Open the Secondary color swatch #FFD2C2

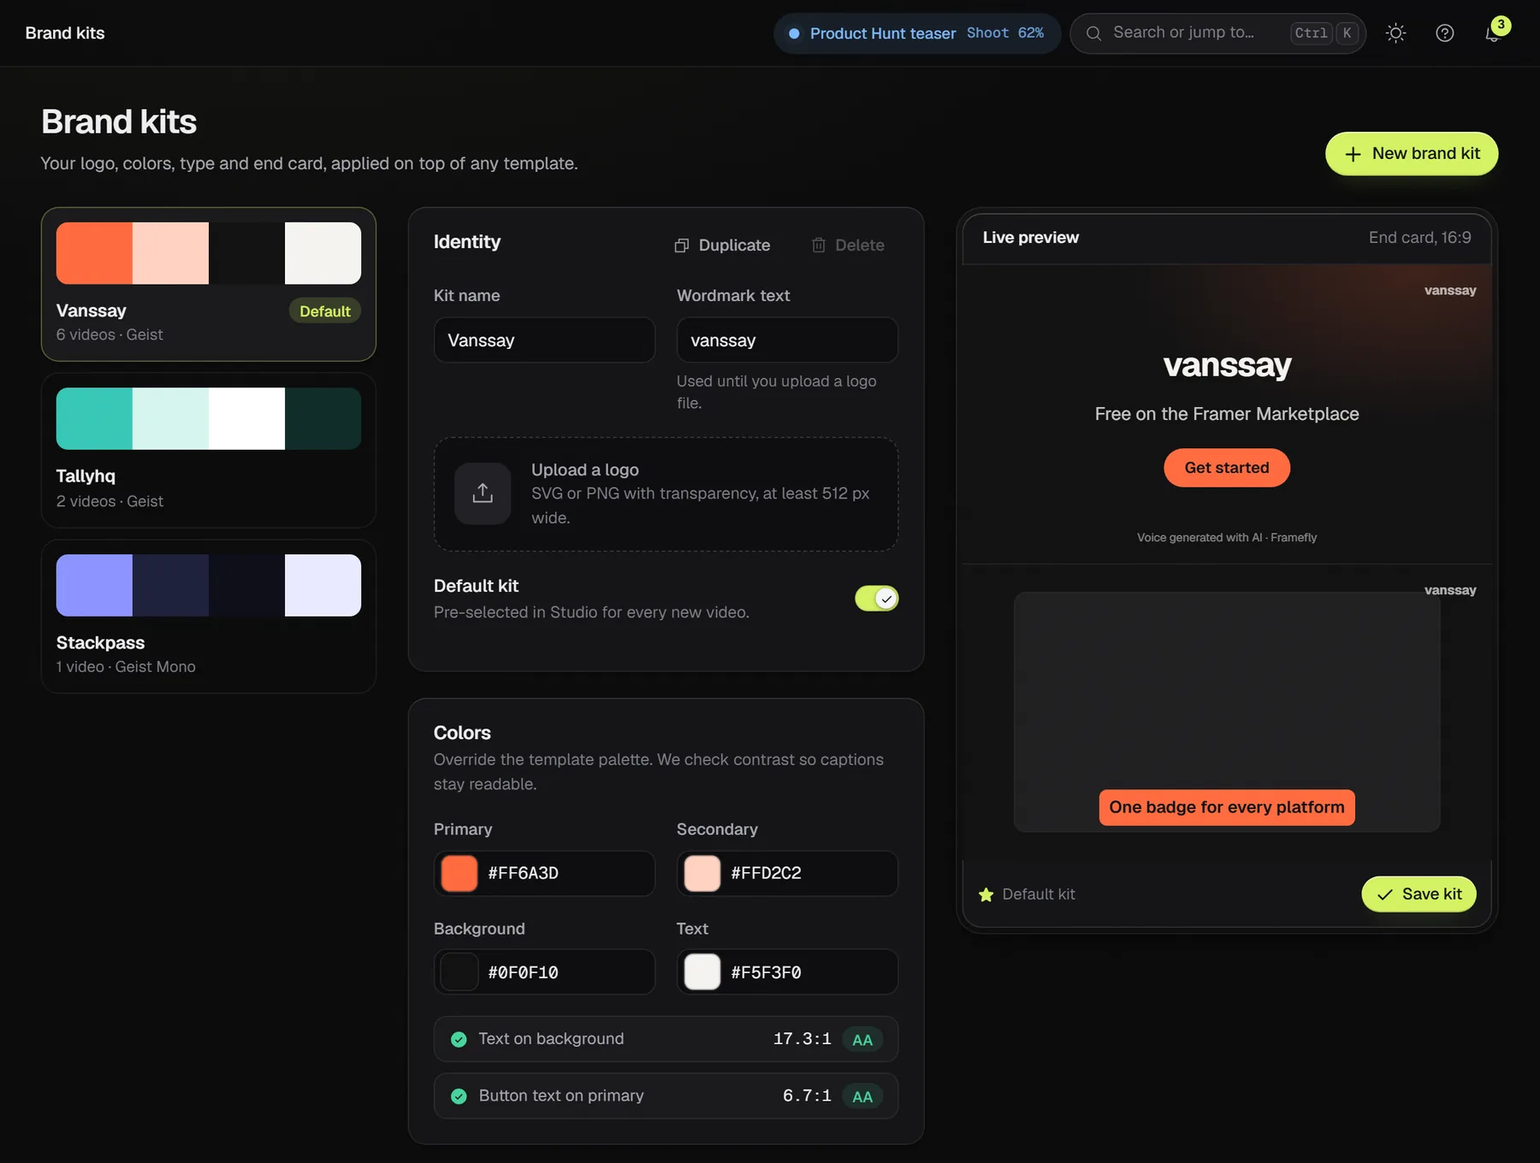pos(702,874)
